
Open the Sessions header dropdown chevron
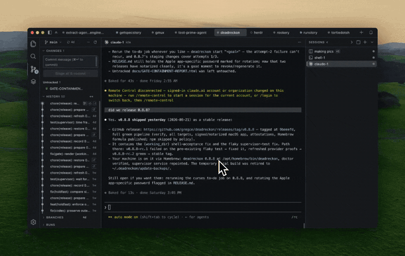click(x=372, y=42)
